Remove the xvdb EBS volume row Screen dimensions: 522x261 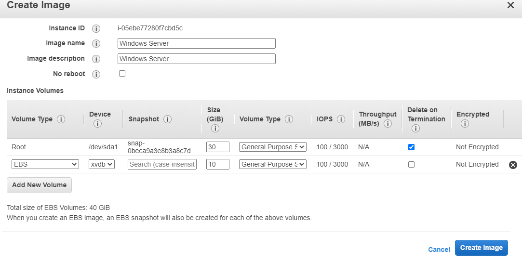point(513,165)
